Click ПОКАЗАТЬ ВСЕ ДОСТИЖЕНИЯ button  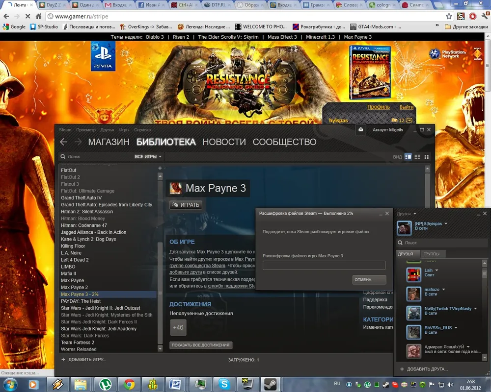point(201,345)
